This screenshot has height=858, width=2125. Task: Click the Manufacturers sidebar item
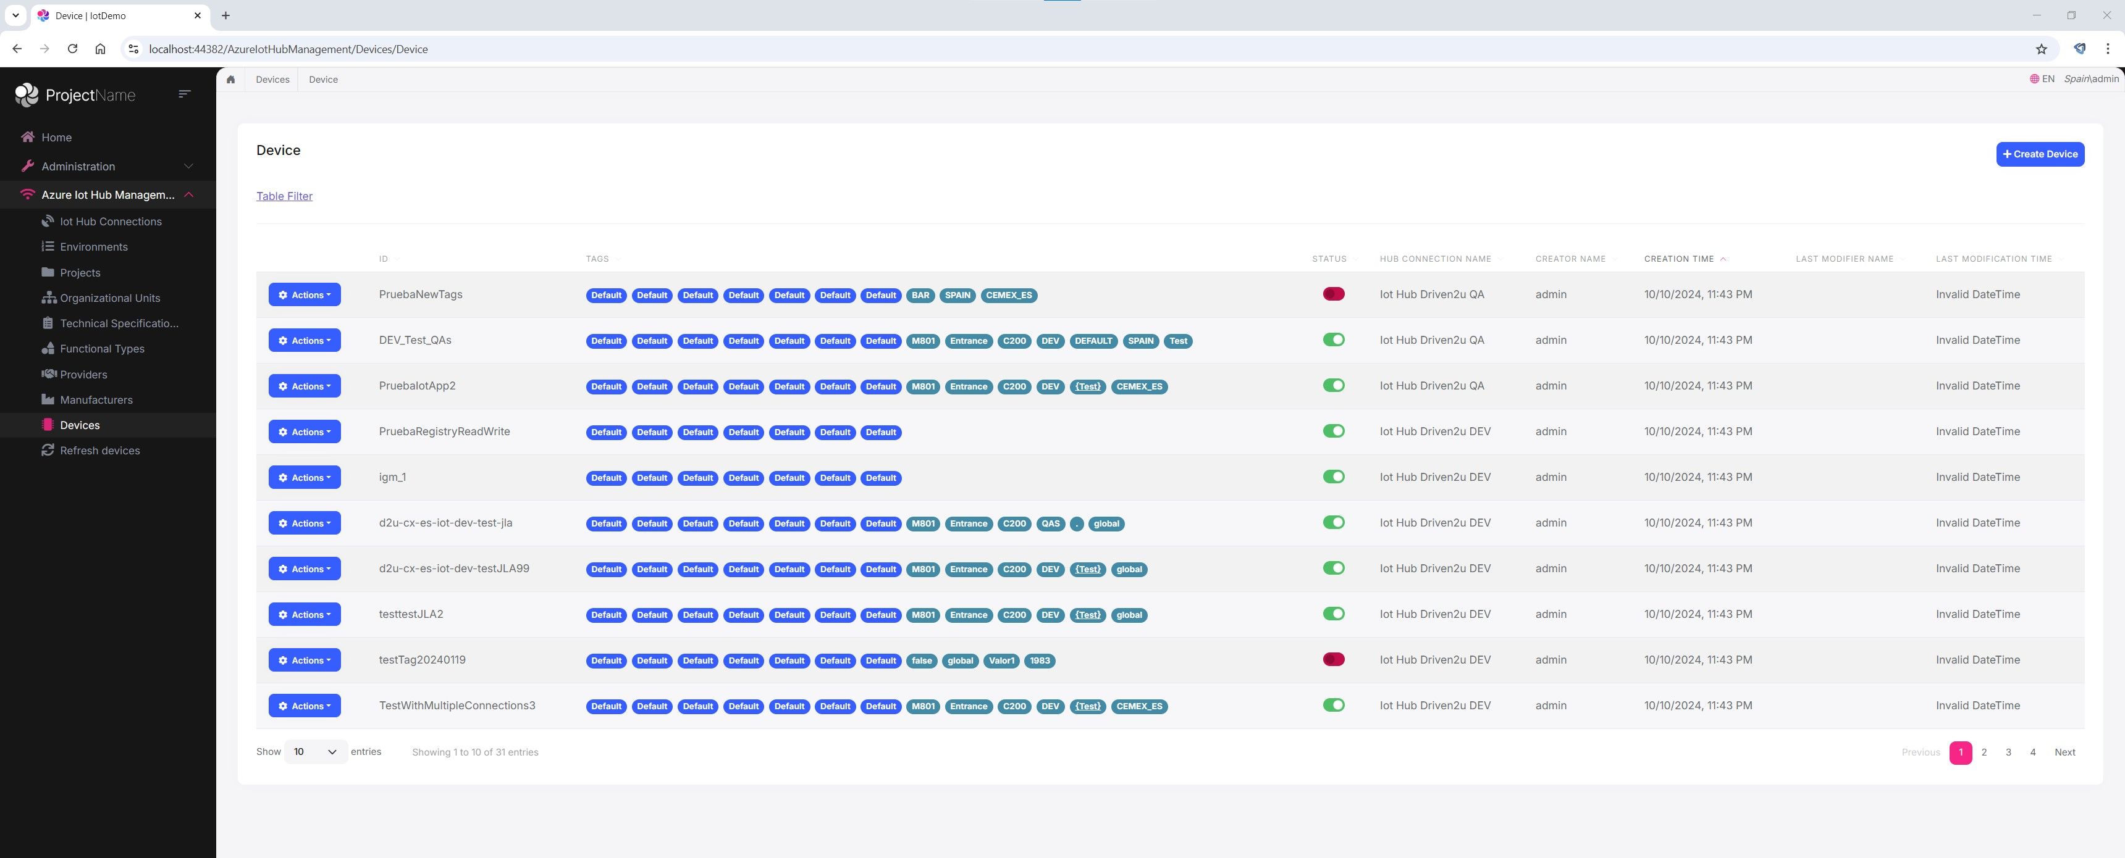[x=96, y=400]
